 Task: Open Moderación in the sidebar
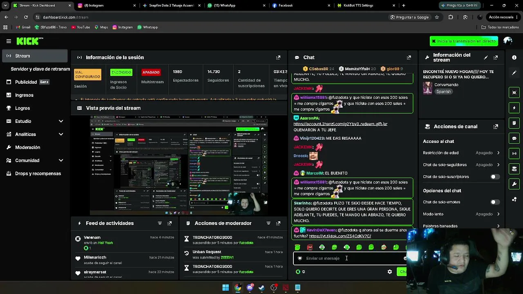(x=35, y=147)
